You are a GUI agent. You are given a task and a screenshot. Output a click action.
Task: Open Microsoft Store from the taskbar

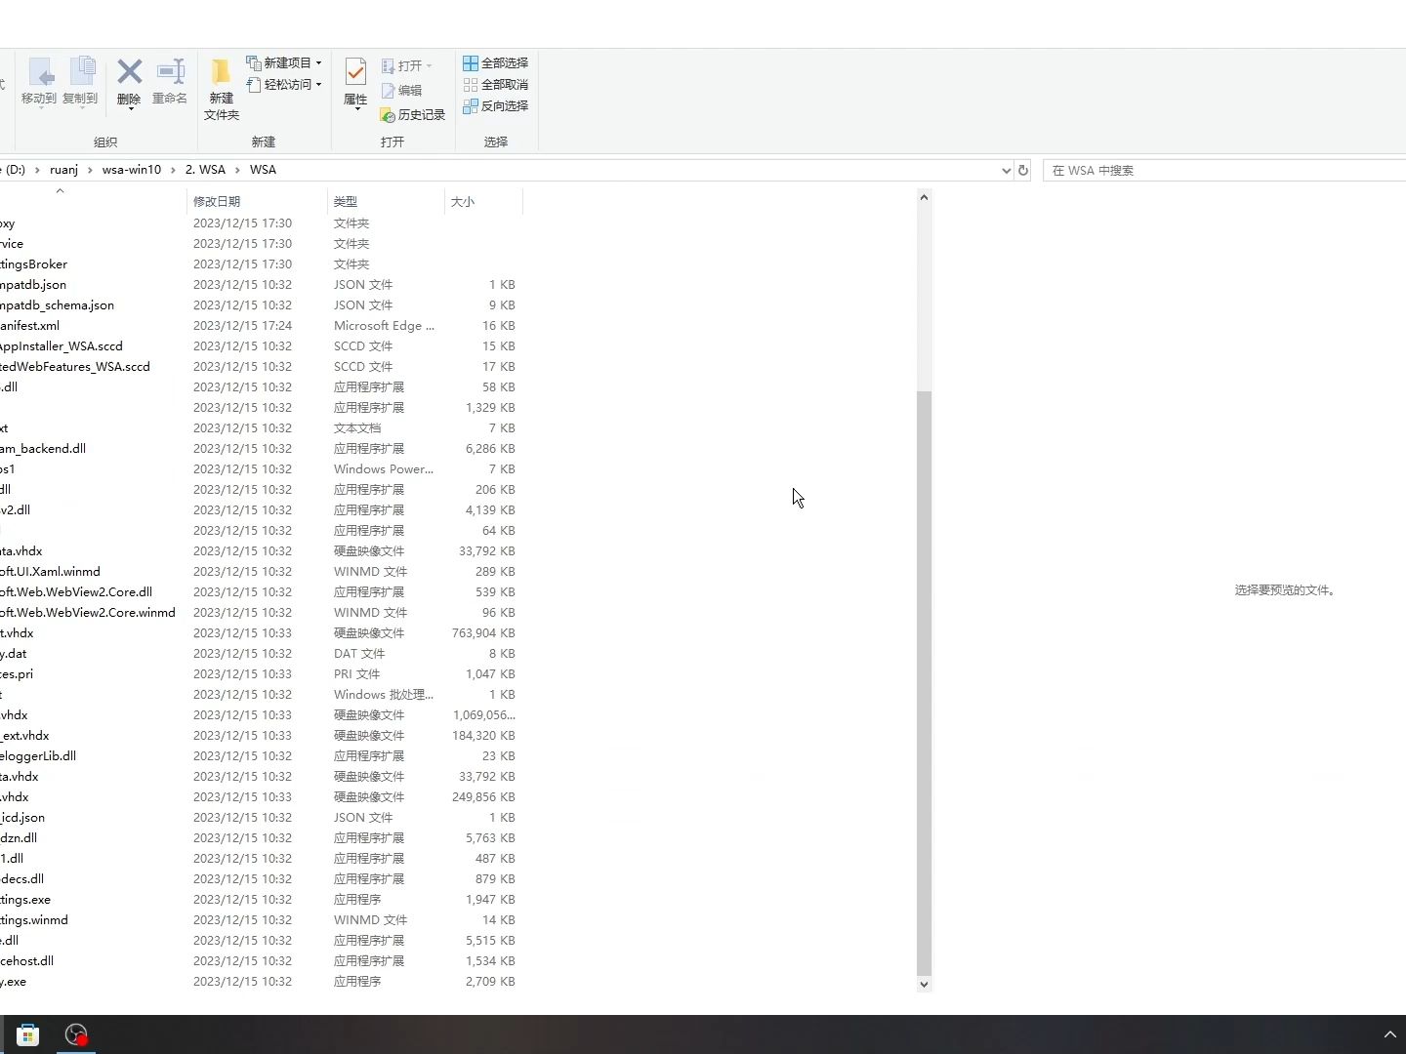pyautogui.click(x=28, y=1034)
